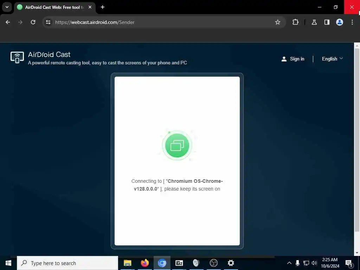Show hidden system tray icons
The image size is (360, 270).
[289, 263]
